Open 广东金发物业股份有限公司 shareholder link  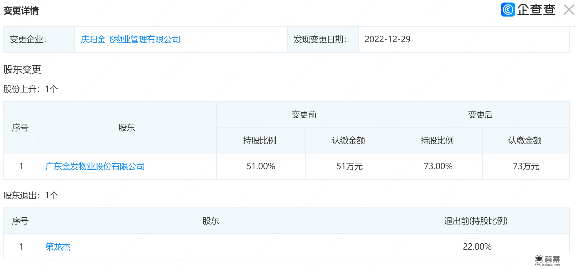tap(95, 166)
